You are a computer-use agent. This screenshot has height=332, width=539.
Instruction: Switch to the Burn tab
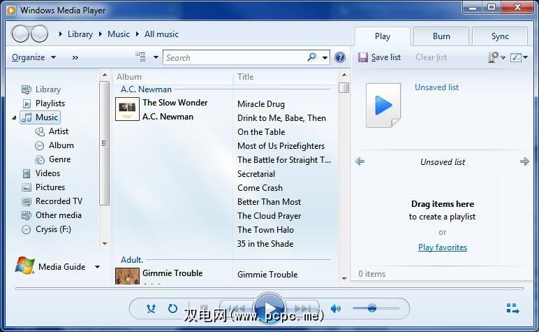coord(441,36)
